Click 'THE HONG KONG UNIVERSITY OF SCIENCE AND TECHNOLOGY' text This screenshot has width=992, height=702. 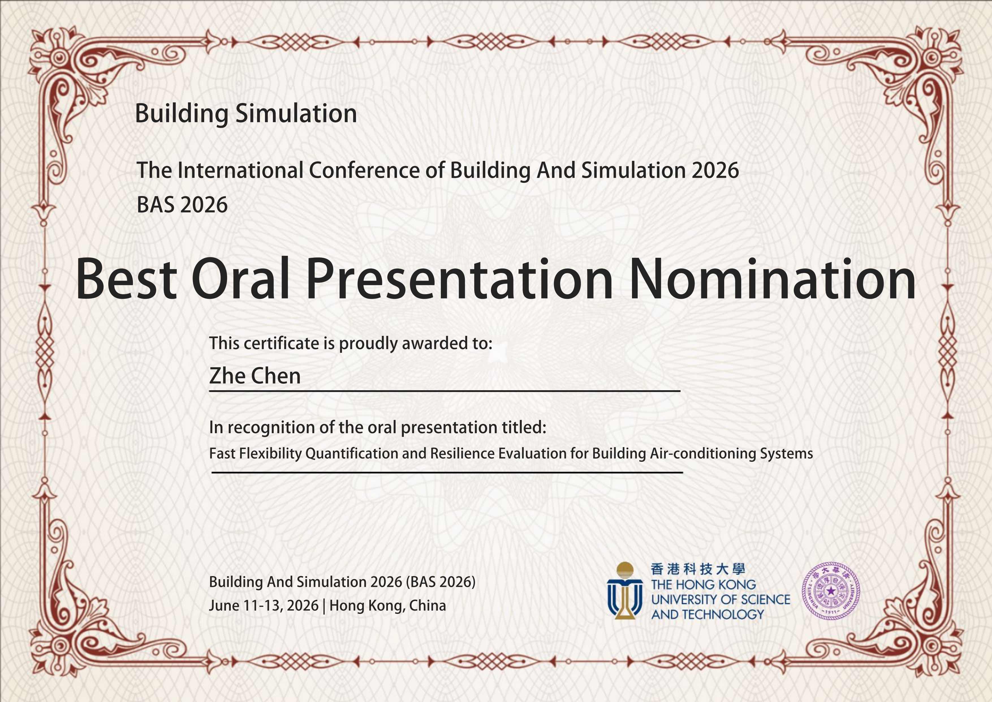click(x=721, y=600)
